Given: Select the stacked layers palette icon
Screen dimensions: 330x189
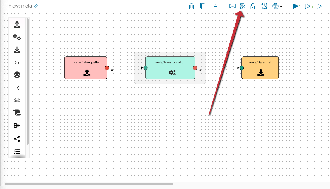Looking at the screenshot, I should pyautogui.click(x=17, y=75).
